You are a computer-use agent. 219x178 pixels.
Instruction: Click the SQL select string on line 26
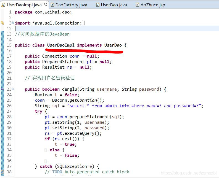point(134,106)
